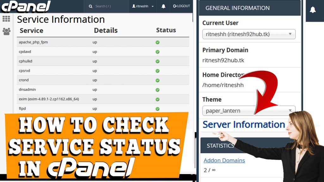Screen dimensions: 324x182
Task: Click the green status checkmark for crond
Action: tap(157, 80)
